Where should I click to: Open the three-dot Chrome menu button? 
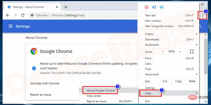point(203,15)
